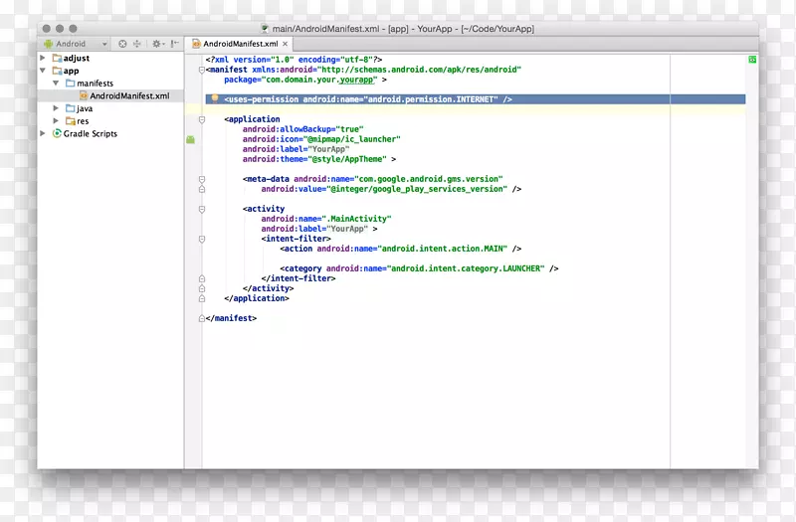Image resolution: width=796 pixels, height=522 pixels.
Task: Click the closing </manifest> tag
Action: coord(231,318)
